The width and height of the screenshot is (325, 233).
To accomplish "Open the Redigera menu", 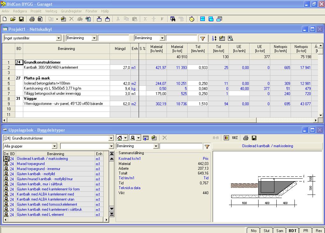I will click(x=20, y=11).
